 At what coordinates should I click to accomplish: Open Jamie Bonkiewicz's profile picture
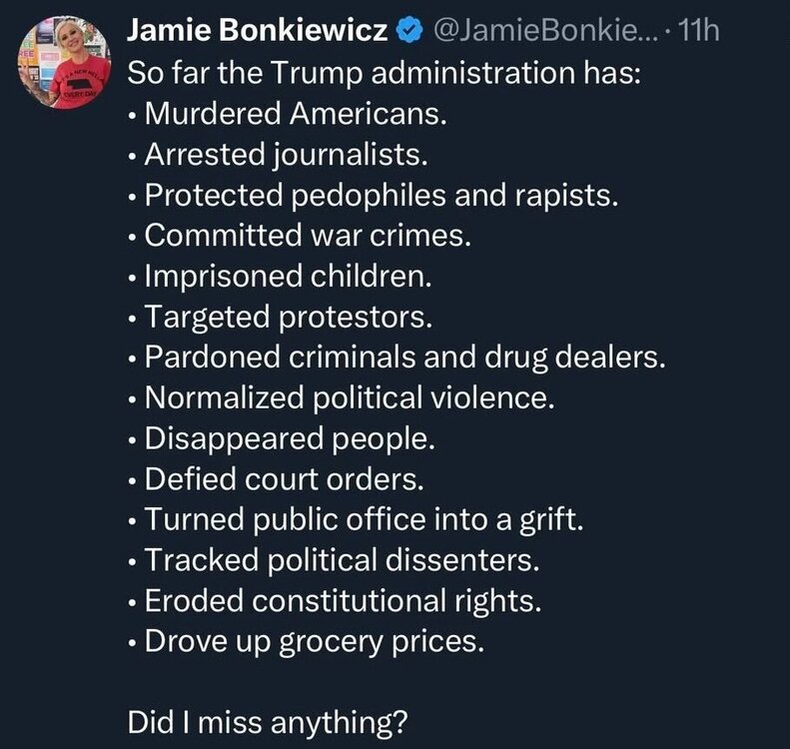[x=64, y=62]
